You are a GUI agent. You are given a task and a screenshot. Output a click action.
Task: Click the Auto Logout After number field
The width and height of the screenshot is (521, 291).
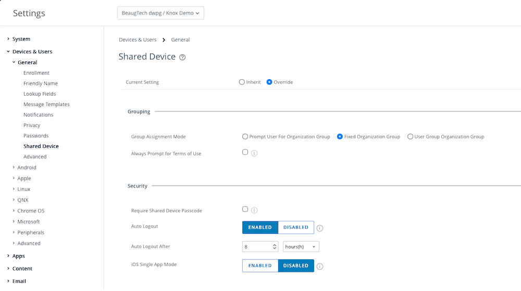[x=257, y=247]
